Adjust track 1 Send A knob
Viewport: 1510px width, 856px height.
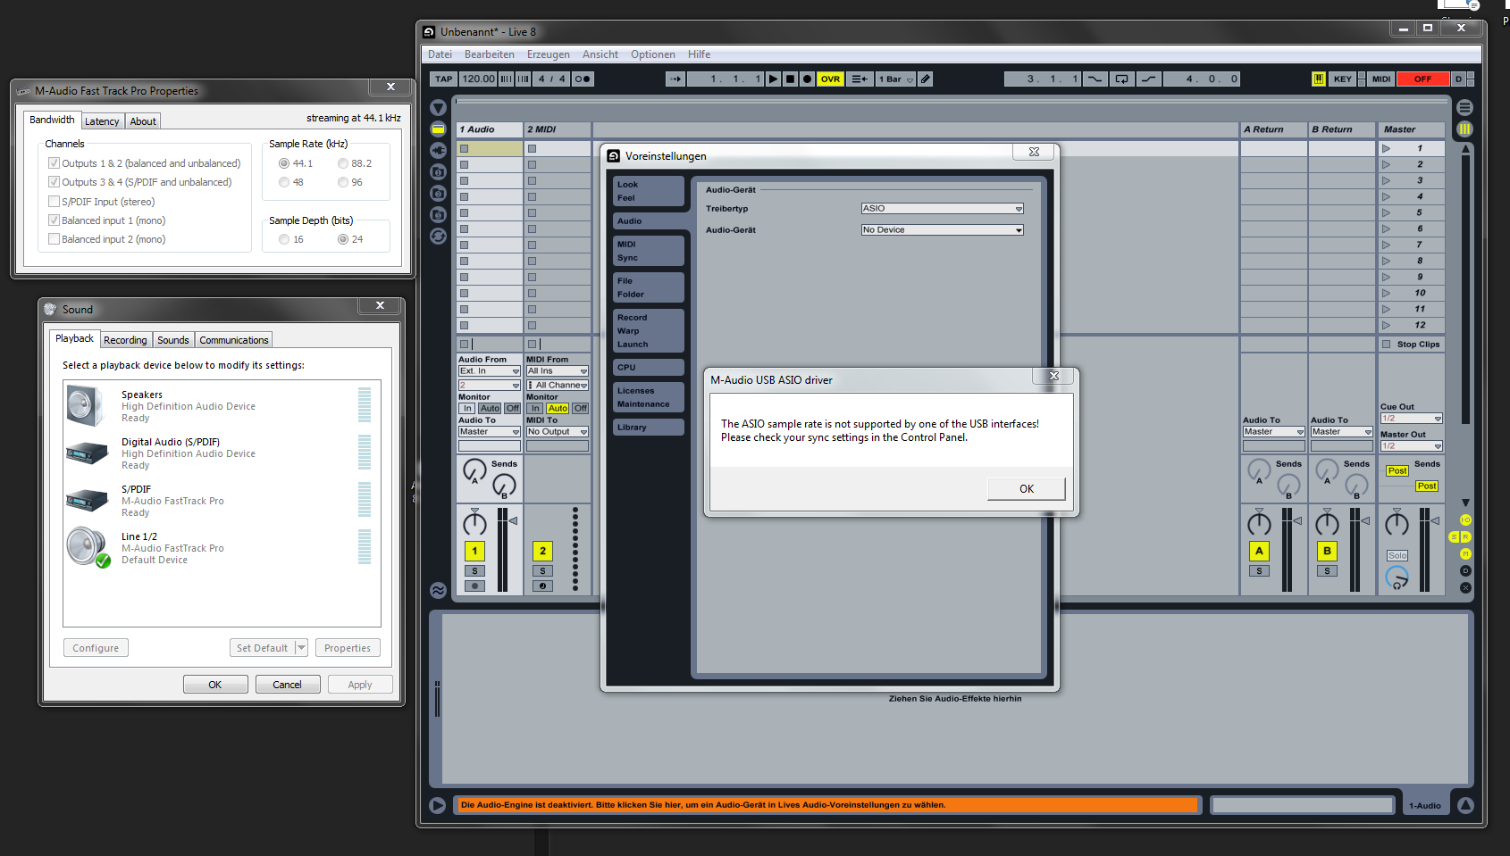coord(474,470)
